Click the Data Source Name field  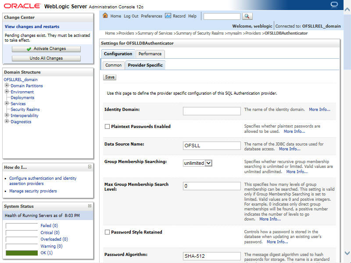coord(212,146)
